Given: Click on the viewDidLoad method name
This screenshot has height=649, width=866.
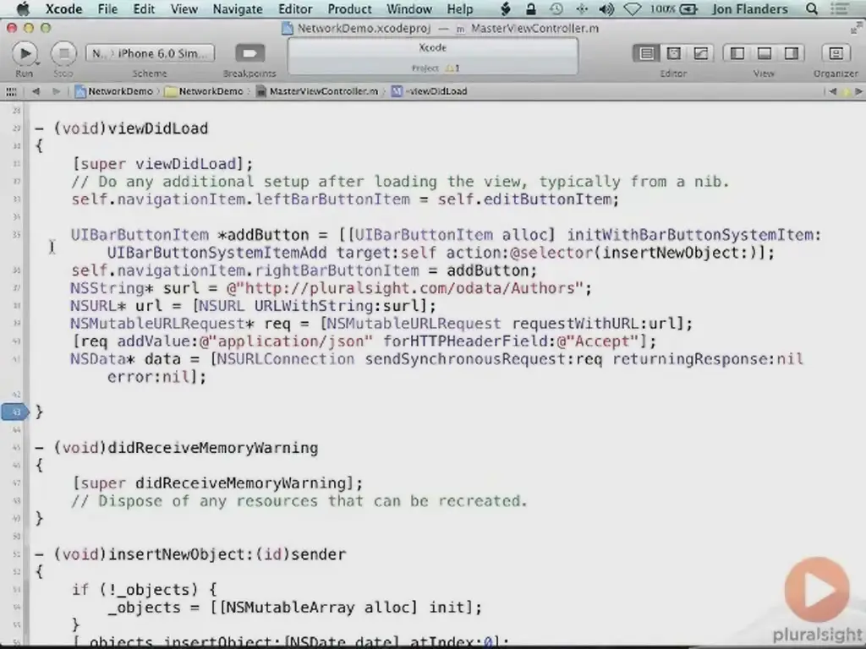Looking at the screenshot, I should pyautogui.click(x=158, y=128).
